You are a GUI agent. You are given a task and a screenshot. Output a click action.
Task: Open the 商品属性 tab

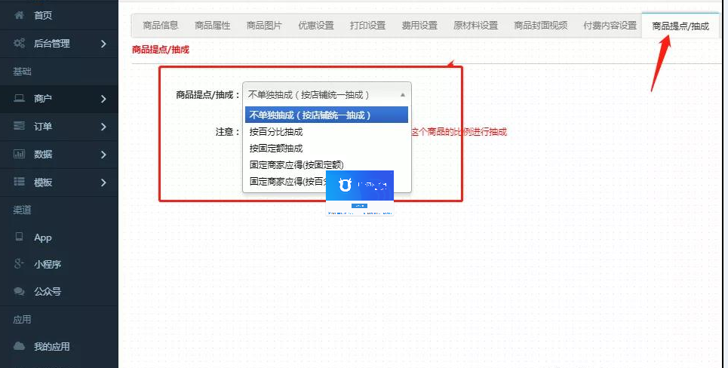click(x=213, y=26)
